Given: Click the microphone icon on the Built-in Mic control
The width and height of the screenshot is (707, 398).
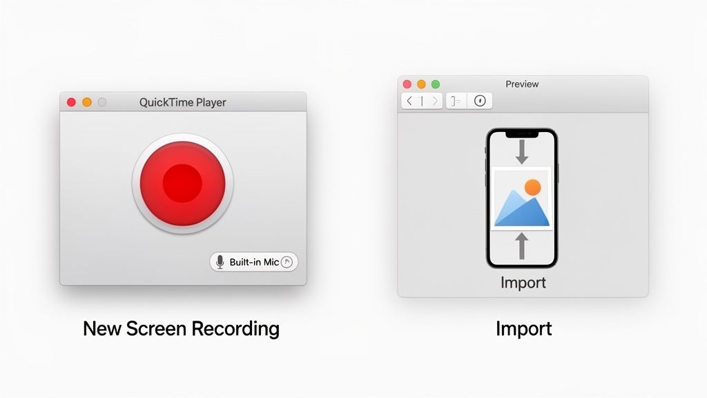Looking at the screenshot, I should tap(220, 262).
